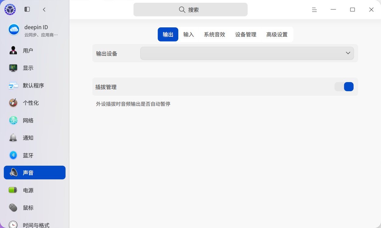Select the 网络 sidebar label
Image resolution: width=381 pixels, height=228 pixels.
[x=28, y=120]
